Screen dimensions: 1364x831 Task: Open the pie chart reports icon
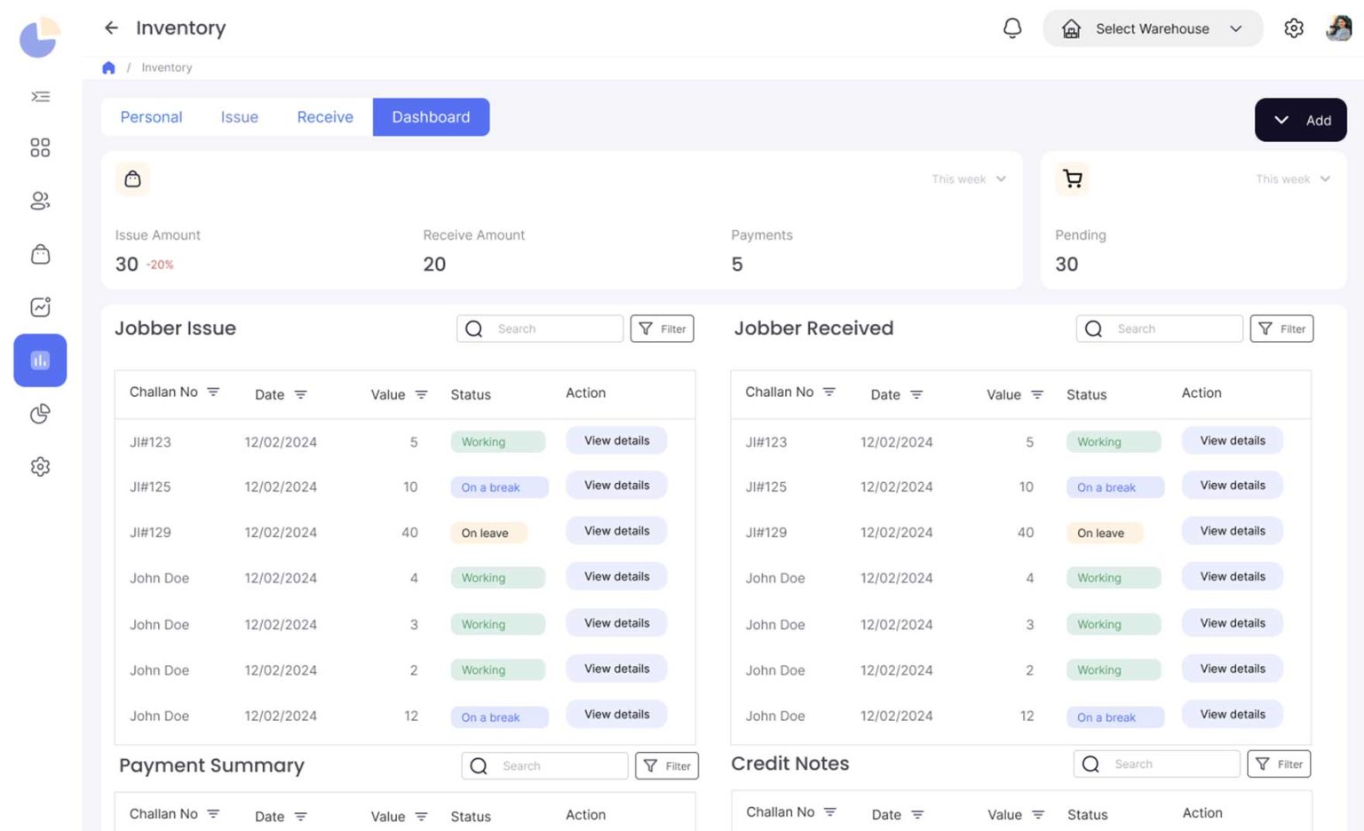(x=39, y=413)
